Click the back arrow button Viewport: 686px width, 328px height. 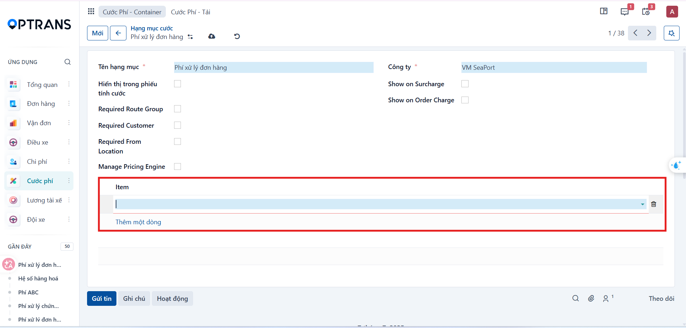(x=118, y=33)
